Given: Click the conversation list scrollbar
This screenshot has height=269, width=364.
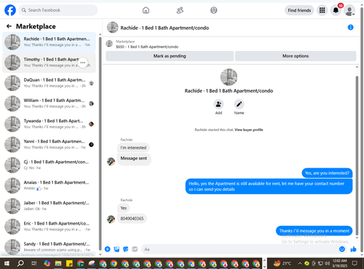Looking at the screenshot, I should point(100,144).
